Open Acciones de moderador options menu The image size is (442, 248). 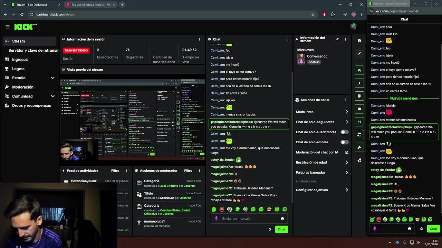[199, 170]
